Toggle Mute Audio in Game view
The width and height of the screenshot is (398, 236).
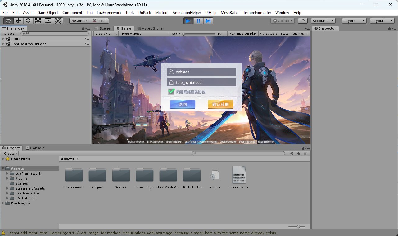[268, 33]
